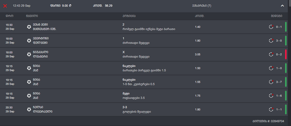Viewport: 291px width, 126px height.
Task: Click the circular result icon beside score 3 - 7
Action: [271, 82]
